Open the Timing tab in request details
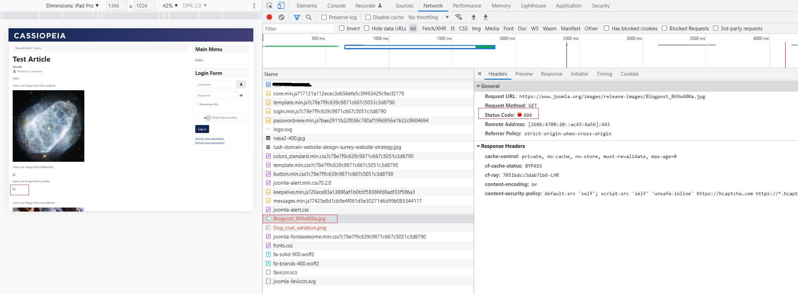 click(604, 74)
